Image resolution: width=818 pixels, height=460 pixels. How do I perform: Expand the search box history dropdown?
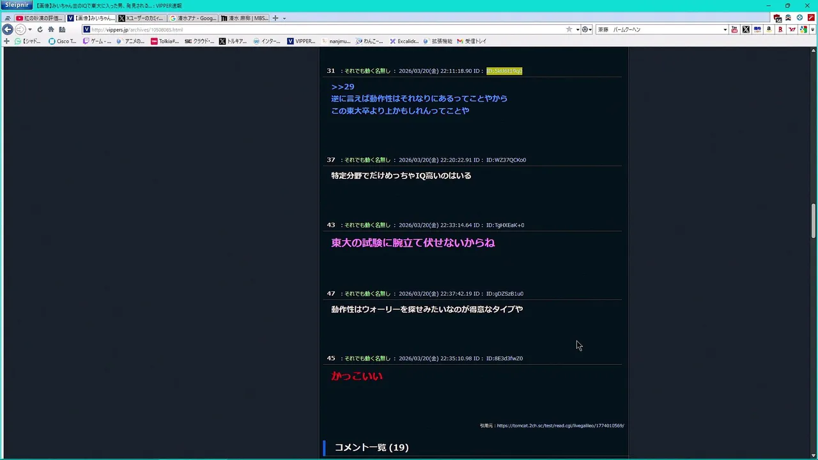[x=725, y=29]
